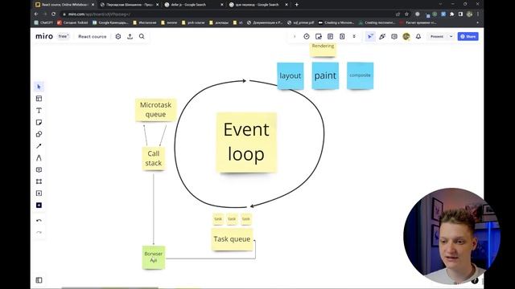Switch to the fourth Google Search tab
Viewport: 515px width, 289px height.
[258, 5]
